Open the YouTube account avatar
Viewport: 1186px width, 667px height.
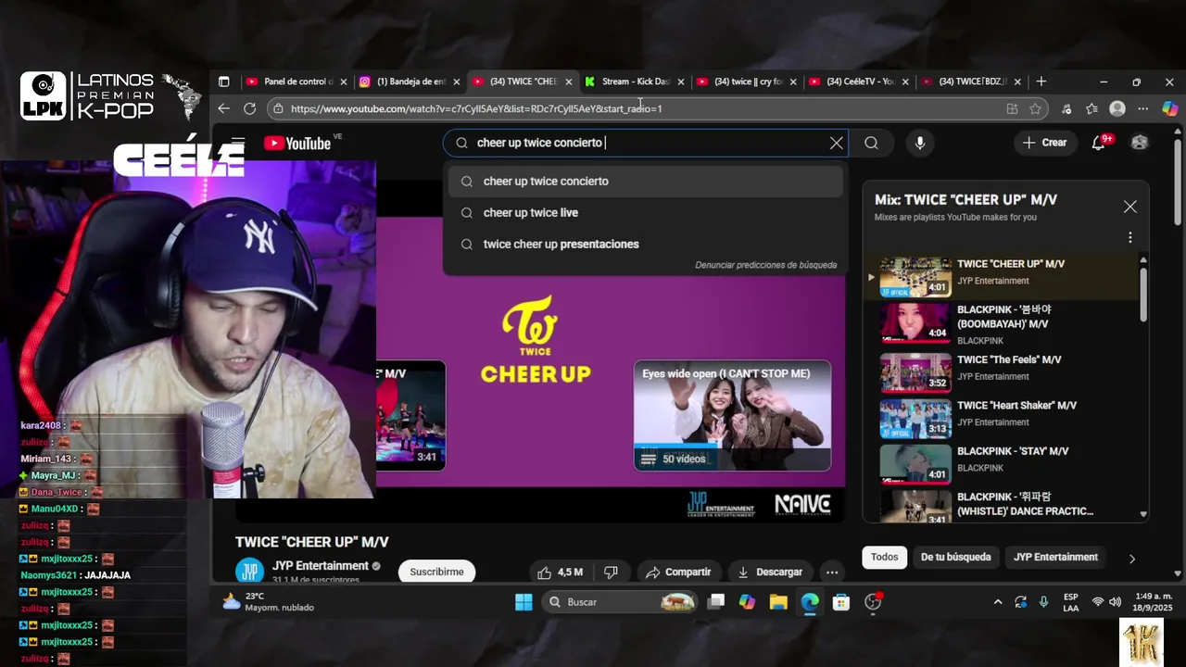(1140, 143)
